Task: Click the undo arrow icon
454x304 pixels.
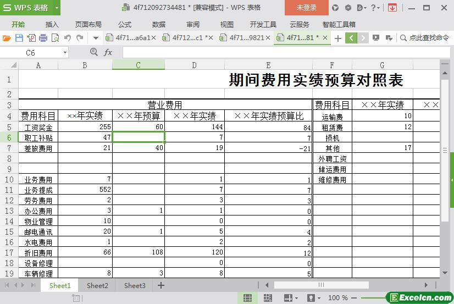Action: 68,38
